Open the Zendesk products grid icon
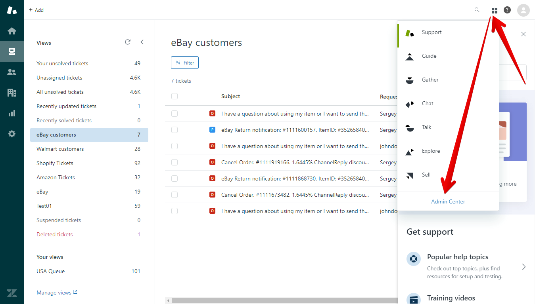 pyautogui.click(x=495, y=10)
